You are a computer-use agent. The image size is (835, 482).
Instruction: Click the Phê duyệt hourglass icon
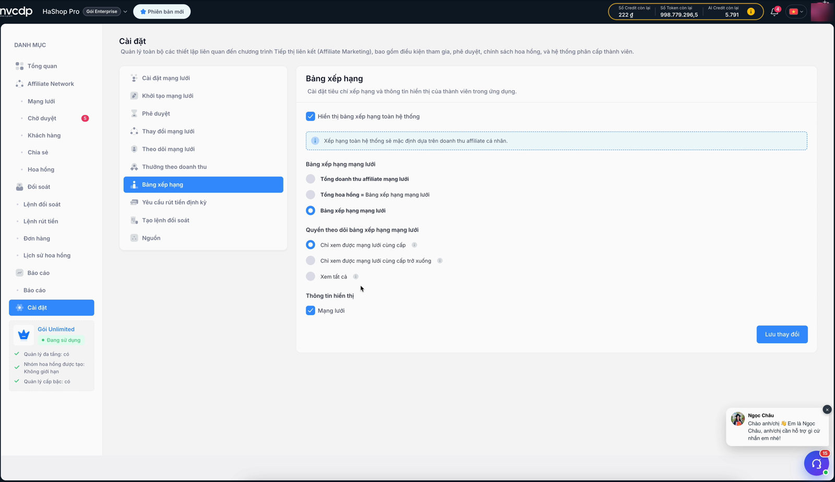134,114
